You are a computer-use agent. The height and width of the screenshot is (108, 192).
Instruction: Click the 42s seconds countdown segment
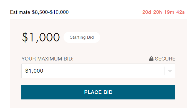click(x=181, y=12)
